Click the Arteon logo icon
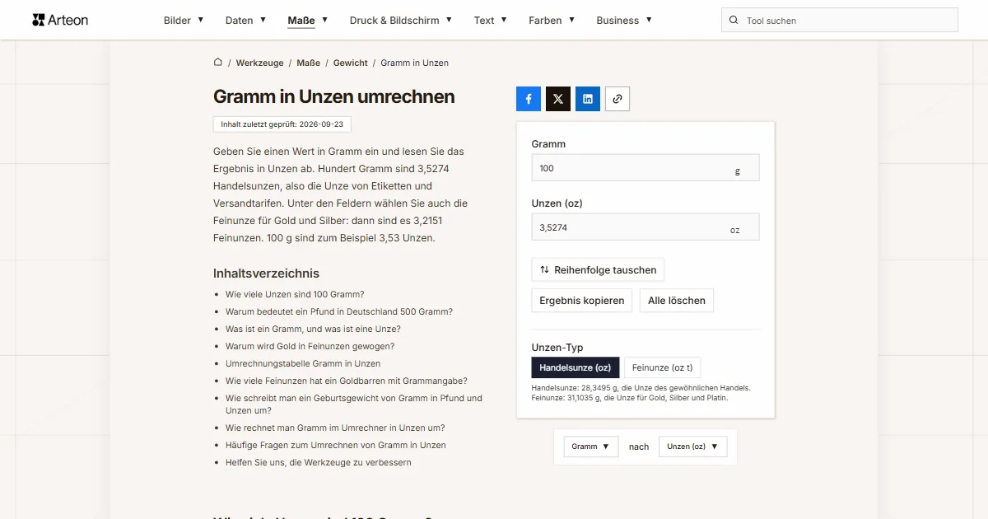This screenshot has height=519, width=988. [38, 20]
